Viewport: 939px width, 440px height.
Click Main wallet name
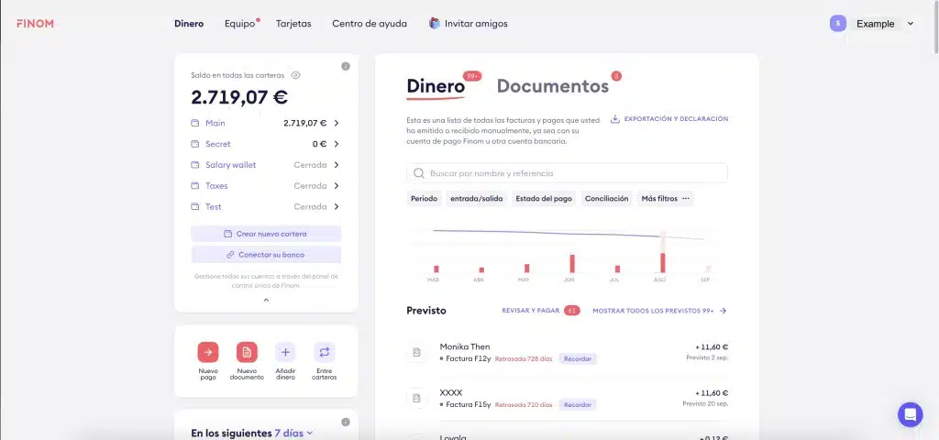[215, 124]
